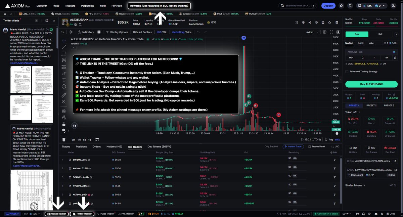Open the user account settings icon

click(x=393, y=6)
